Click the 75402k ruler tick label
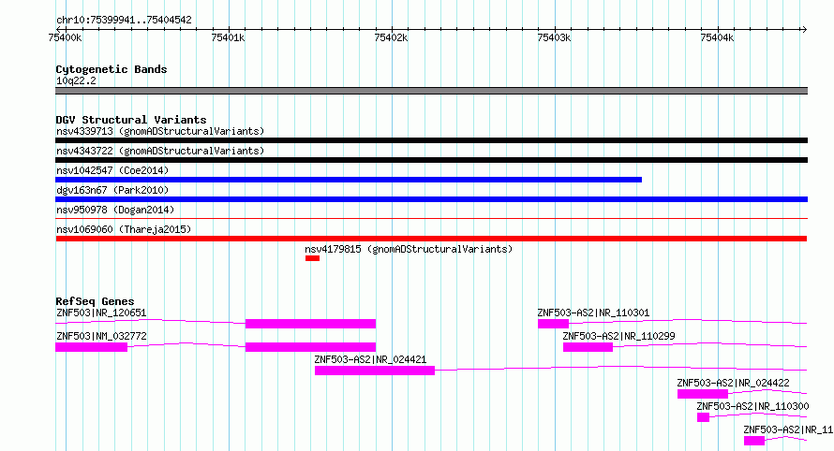Viewport: 834px width, 451px height. tap(391, 37)
